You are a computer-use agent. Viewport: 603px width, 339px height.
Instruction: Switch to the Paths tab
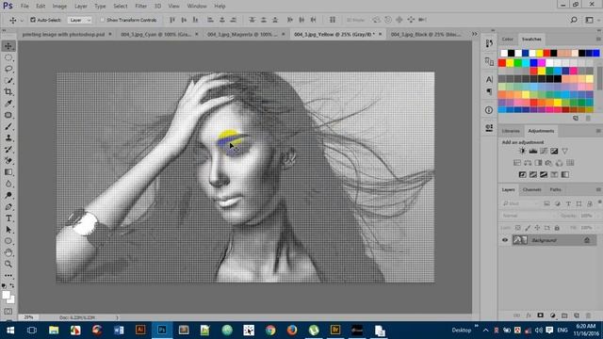(555, 190)
